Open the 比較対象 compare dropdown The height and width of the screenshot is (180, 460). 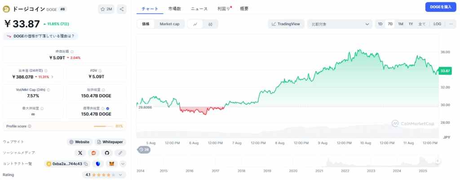coord(340,24)
